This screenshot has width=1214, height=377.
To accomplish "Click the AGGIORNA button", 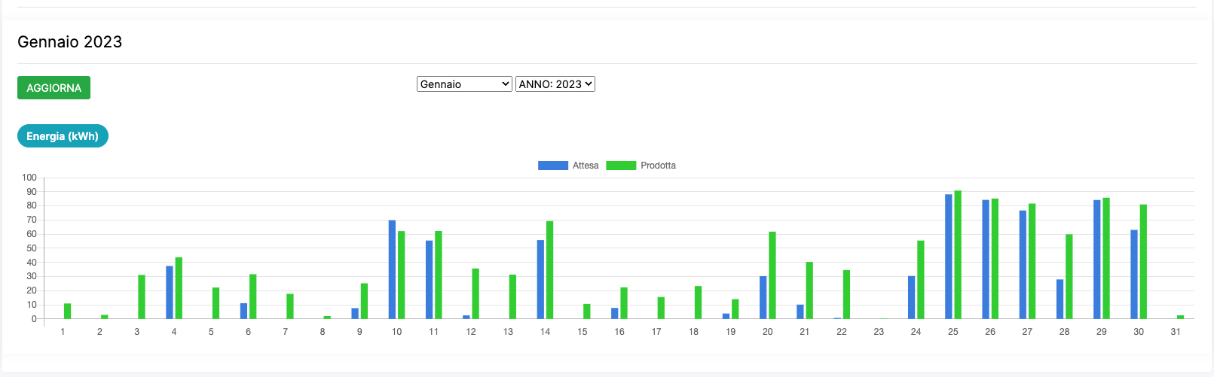I will pos(54,88).
